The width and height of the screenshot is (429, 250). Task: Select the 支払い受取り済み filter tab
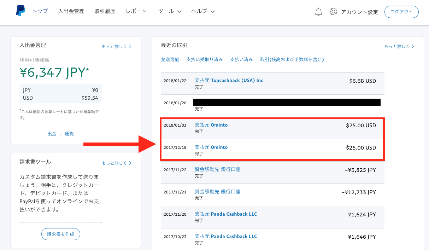point(205,59)
